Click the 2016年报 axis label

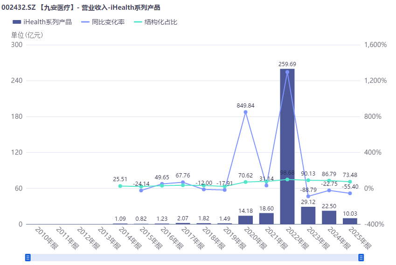tap(172, 238)
